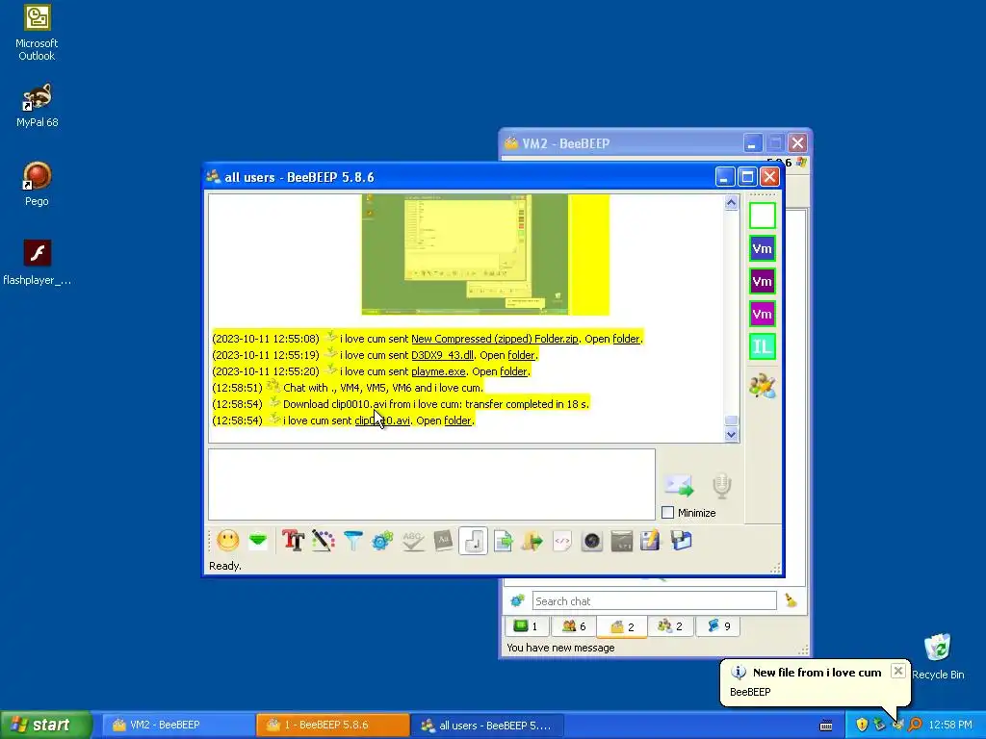The image size is (986, 739).
Task: Click the New file balloon notification text
Action: [817, 673]
